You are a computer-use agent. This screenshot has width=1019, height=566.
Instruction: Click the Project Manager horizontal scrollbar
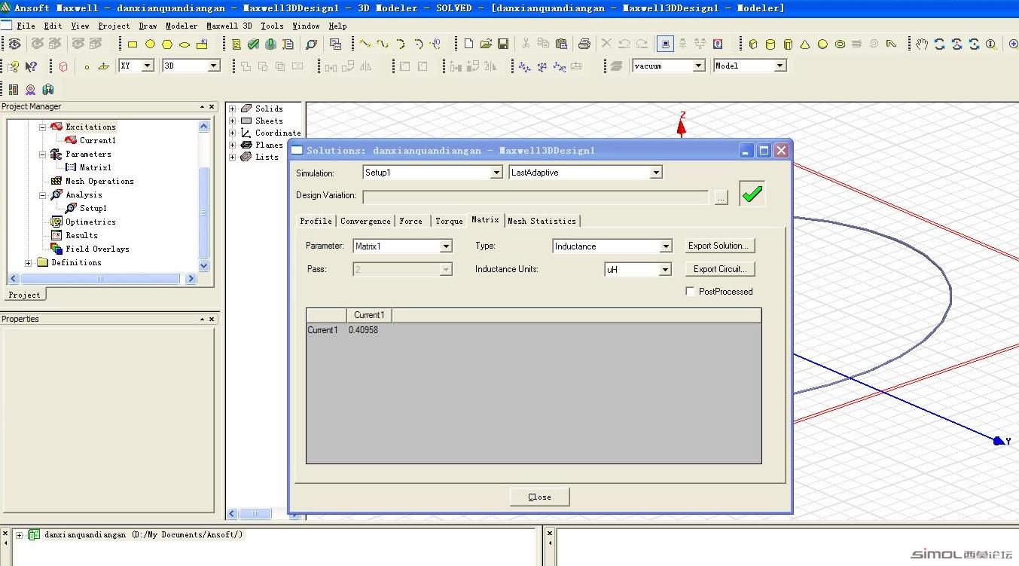point(102,279)
